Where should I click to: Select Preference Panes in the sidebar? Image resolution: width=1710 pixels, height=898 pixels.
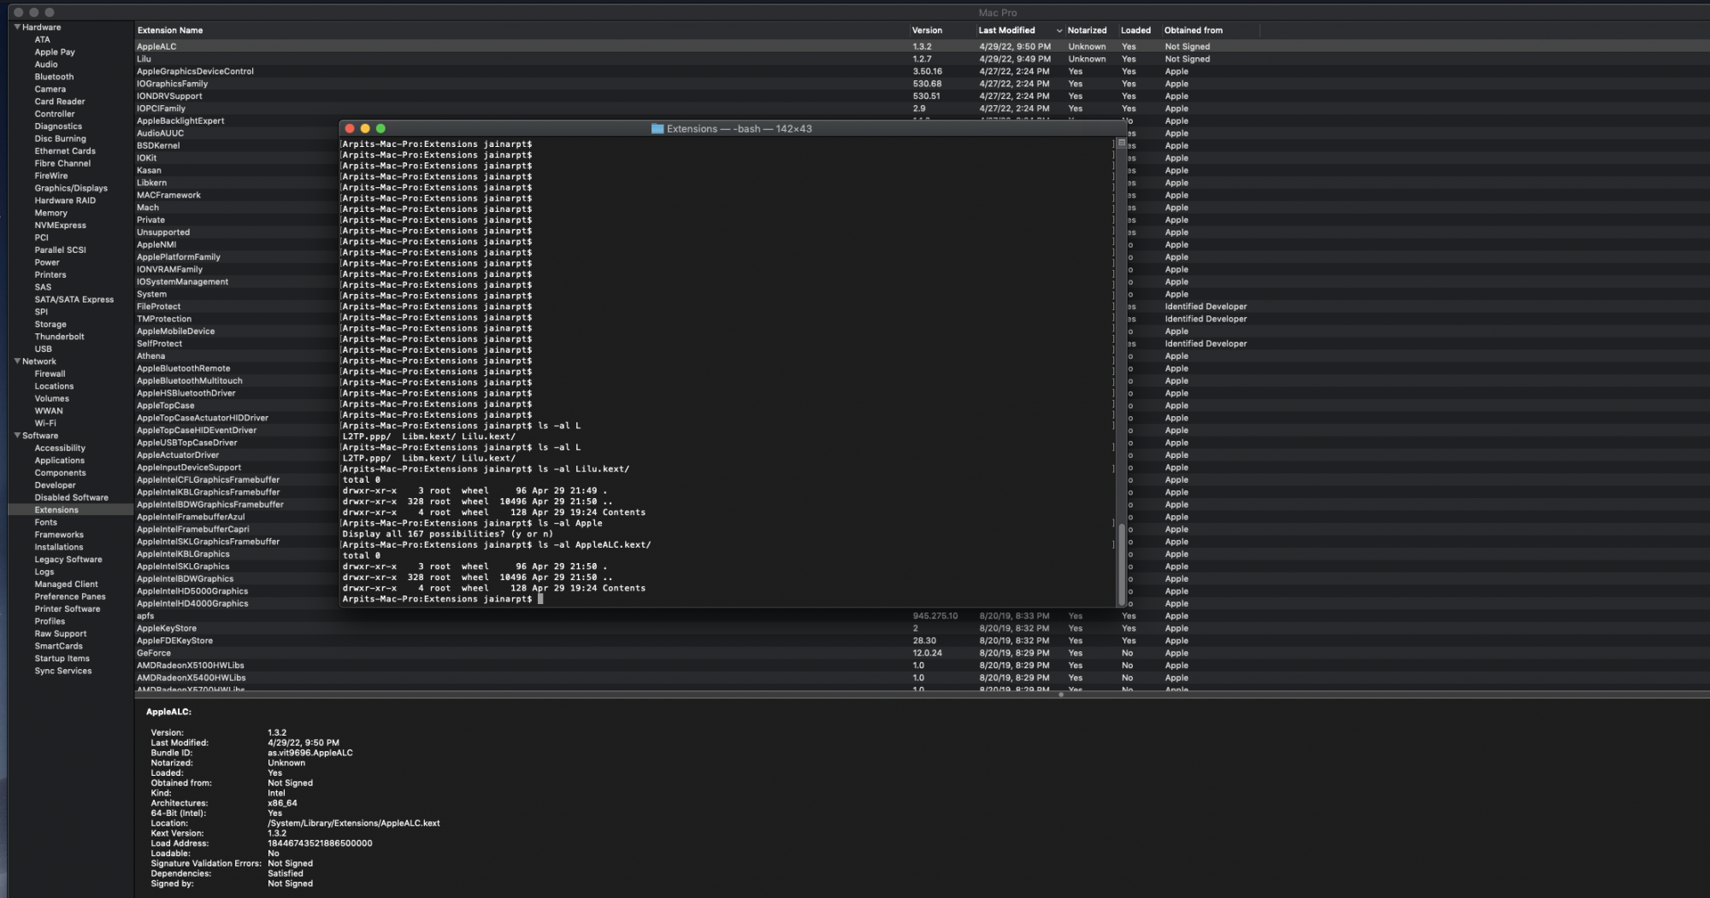[70, 597]
